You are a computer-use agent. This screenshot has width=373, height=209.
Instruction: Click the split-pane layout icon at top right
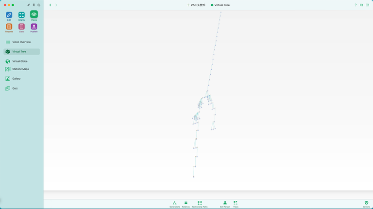tap(367, 5)
